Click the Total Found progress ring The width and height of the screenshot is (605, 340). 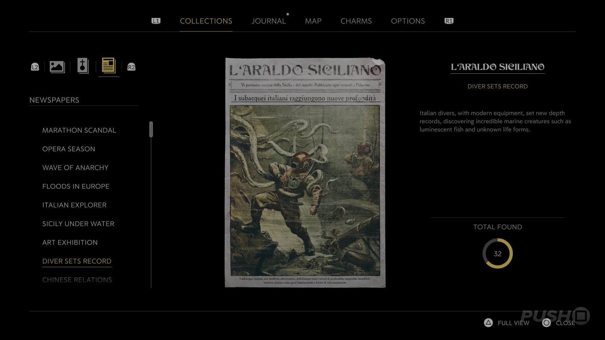[498, 254]
